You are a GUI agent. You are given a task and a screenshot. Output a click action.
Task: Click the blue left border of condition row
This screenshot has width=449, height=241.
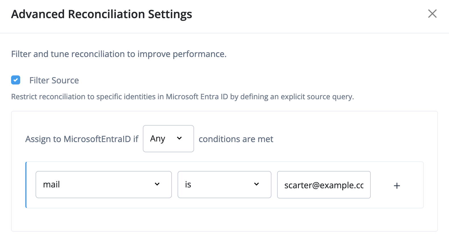(26, 185)
